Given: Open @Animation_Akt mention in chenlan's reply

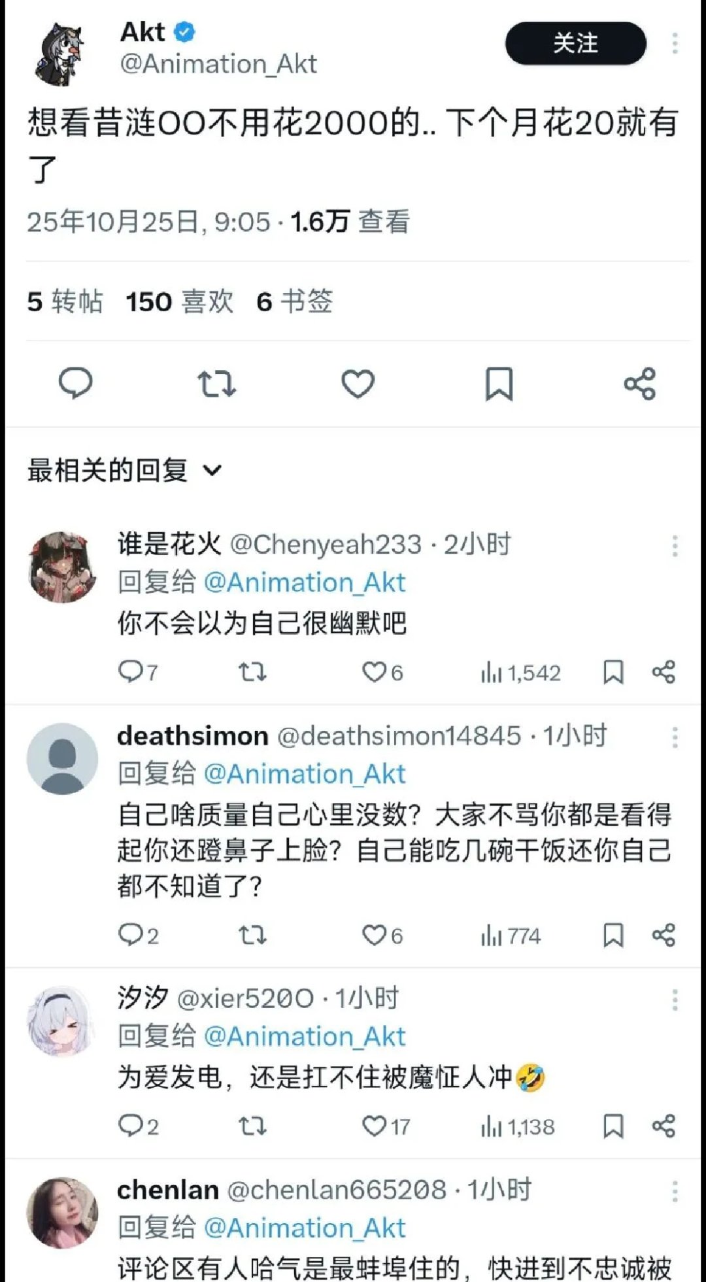Looking at the screenshot, I should [305, 1228].
